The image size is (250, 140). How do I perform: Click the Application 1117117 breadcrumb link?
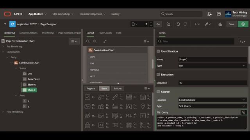[27, 24]
